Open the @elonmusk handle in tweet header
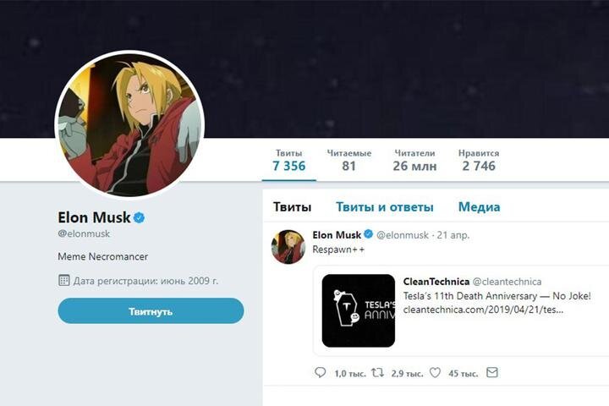 (402, 234)
